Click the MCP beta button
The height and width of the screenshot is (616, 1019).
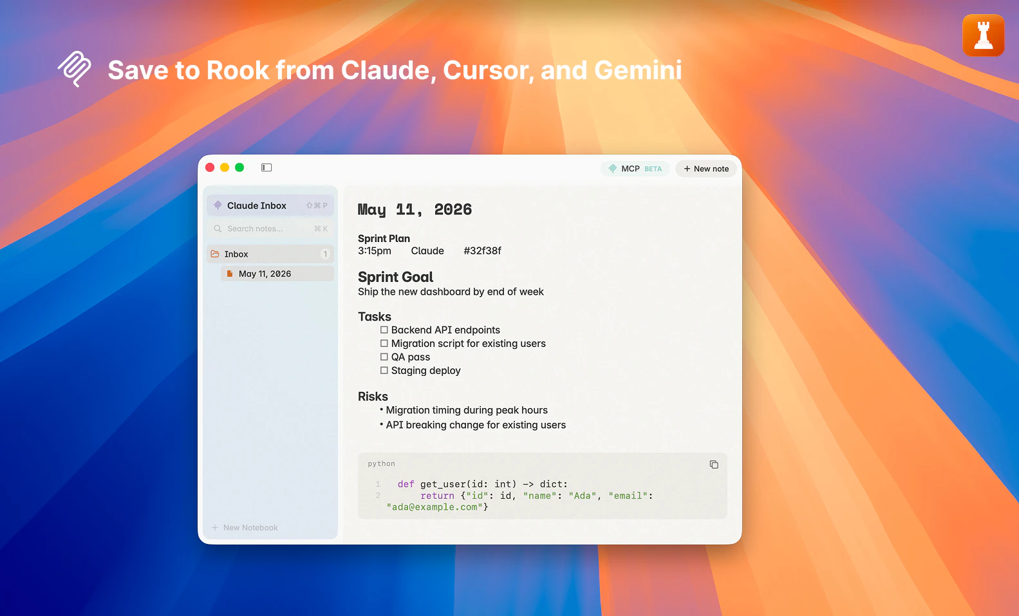(x=635, y=169)
